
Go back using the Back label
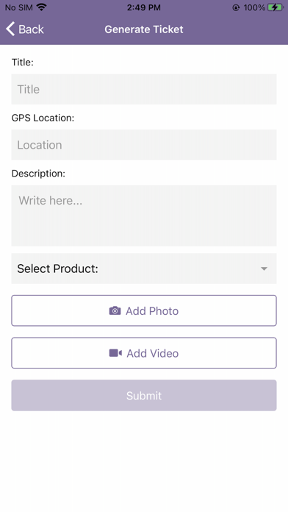31,29
